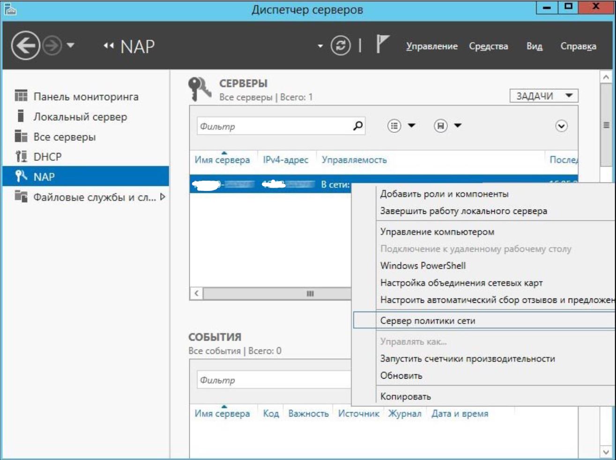Open the ЗАДАЧИ dropdown

[543, 96]
